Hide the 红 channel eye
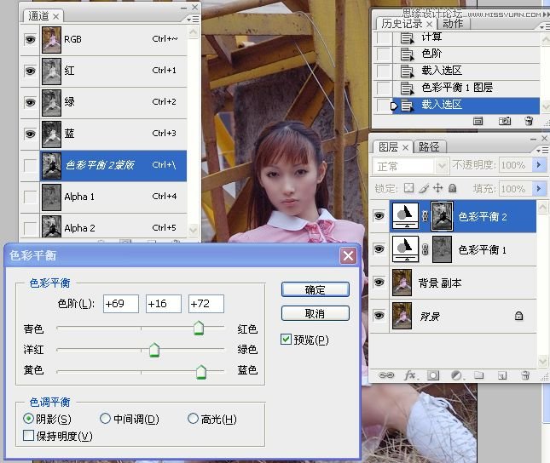The height and width of the screenshot is (463, 550). pos(30,71)
